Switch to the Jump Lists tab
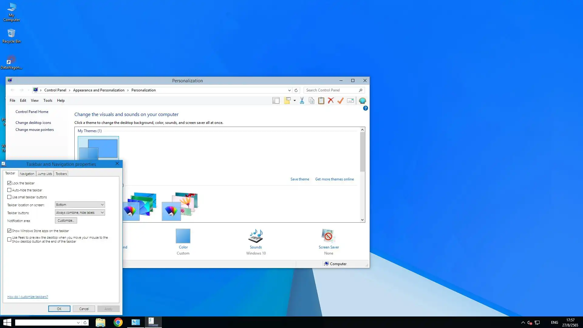Image resolution: width=583 pixels, height=328 pixels. click(45, 174)
